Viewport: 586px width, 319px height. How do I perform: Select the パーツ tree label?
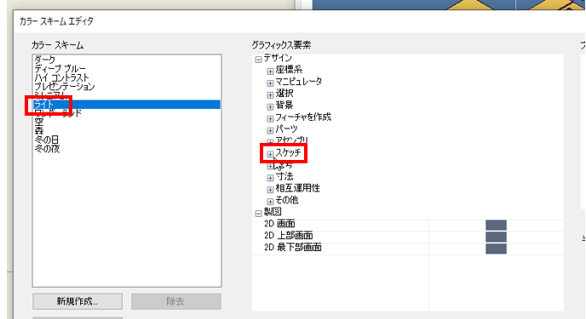[286, 129]
